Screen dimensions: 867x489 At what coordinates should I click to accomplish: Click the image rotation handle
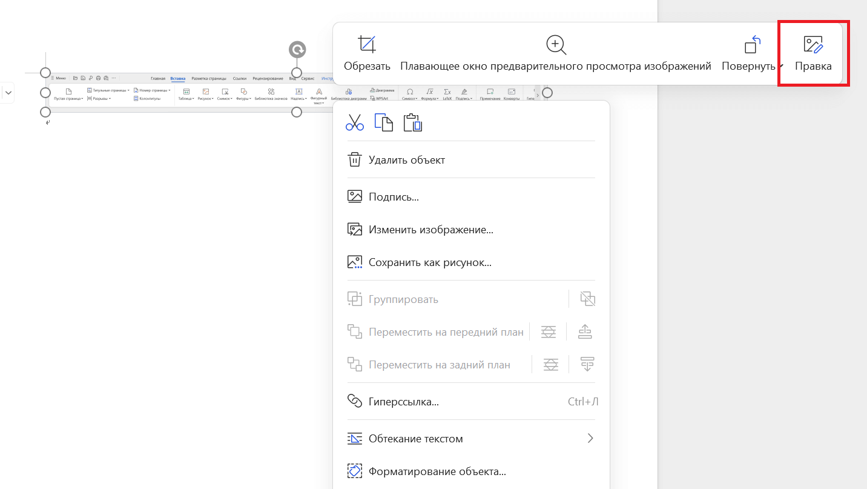[297, 49]
